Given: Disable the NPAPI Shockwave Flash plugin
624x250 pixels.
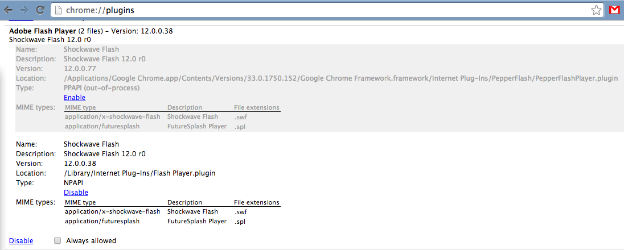Looking at the screenshot, I should coord(76,193).
